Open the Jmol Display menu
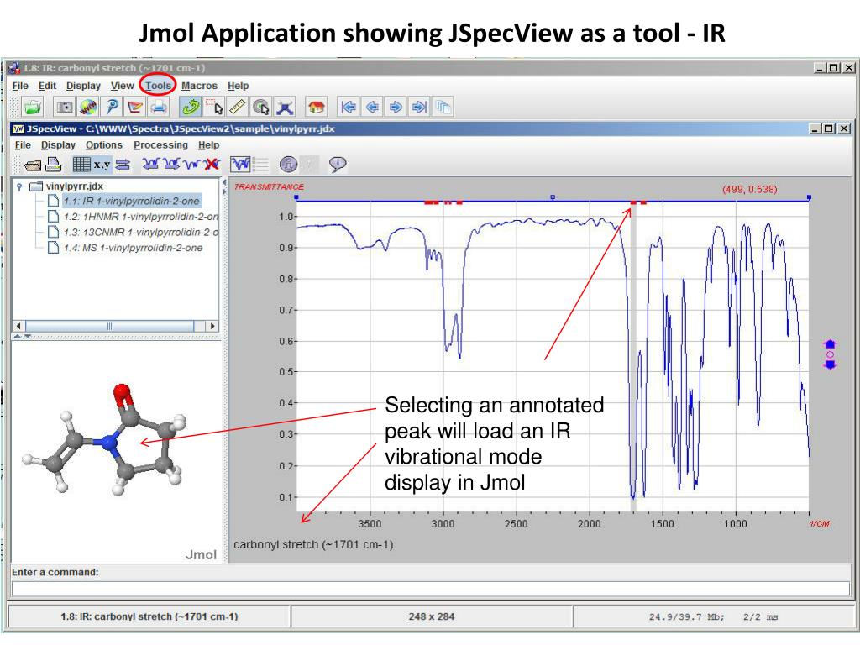This screenshot has height=645, width=860. pos(83,86)
